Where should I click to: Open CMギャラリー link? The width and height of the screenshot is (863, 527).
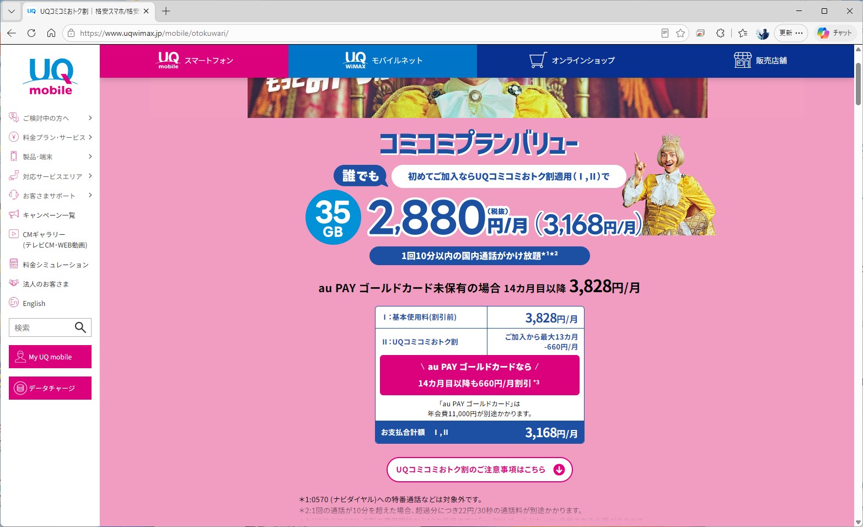(x=55, y=240)
